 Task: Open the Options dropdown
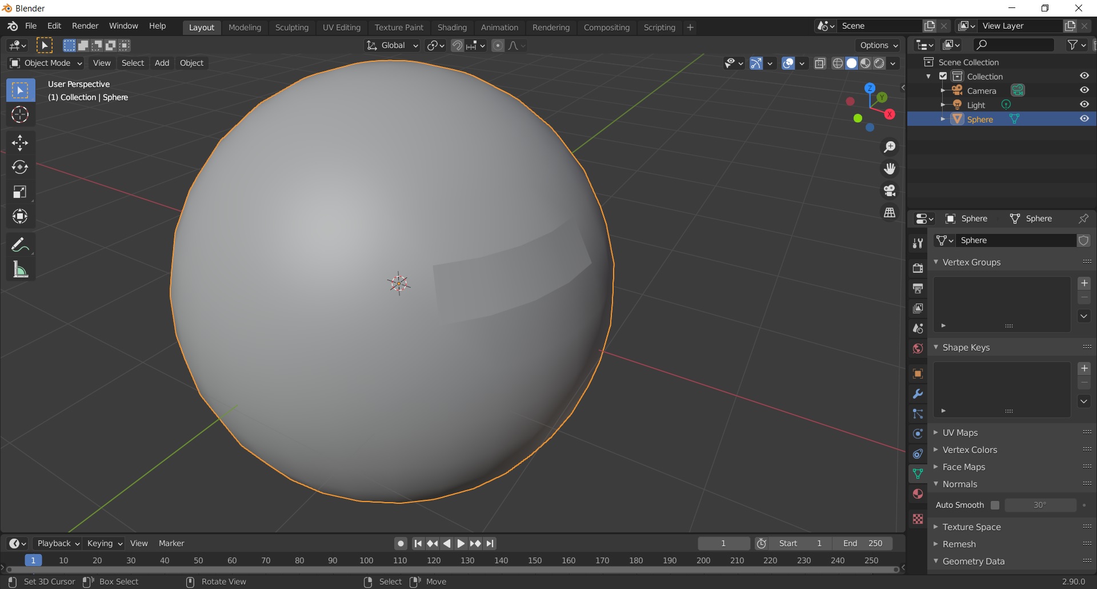[x=879, y=45]
